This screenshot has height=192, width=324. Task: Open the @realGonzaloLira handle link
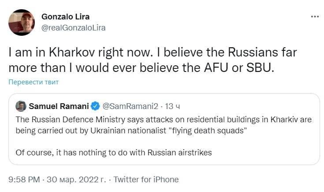(x=73, y=27)
